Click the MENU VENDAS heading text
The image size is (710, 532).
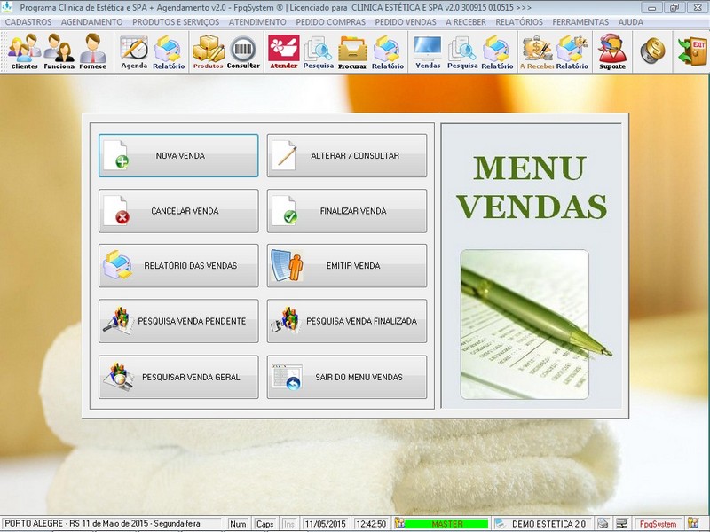click(531, 187)
